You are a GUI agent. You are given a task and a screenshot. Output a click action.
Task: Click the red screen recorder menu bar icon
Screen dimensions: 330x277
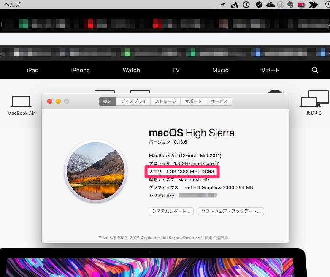click(x=301, y=5)
